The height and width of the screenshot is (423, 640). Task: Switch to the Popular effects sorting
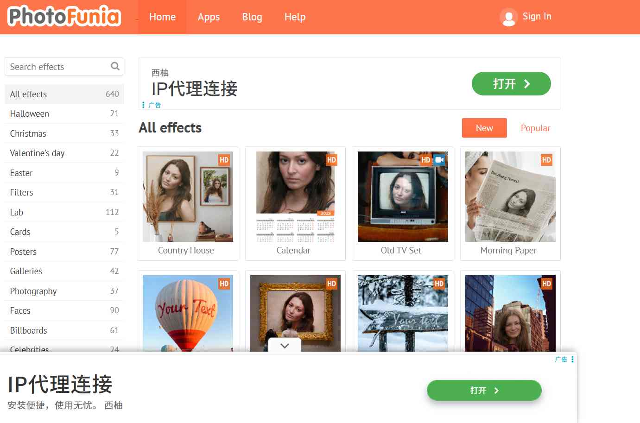535,128
